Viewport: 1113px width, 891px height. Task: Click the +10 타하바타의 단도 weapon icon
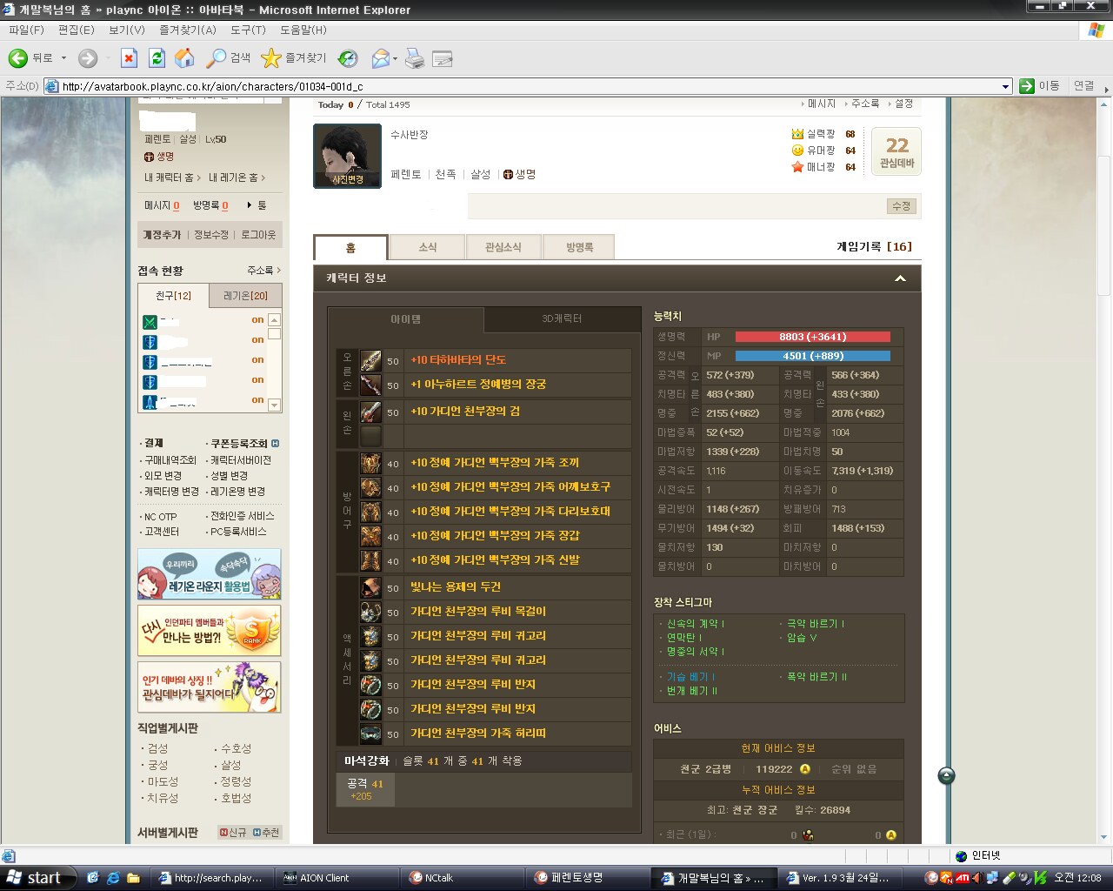(370, 361)
